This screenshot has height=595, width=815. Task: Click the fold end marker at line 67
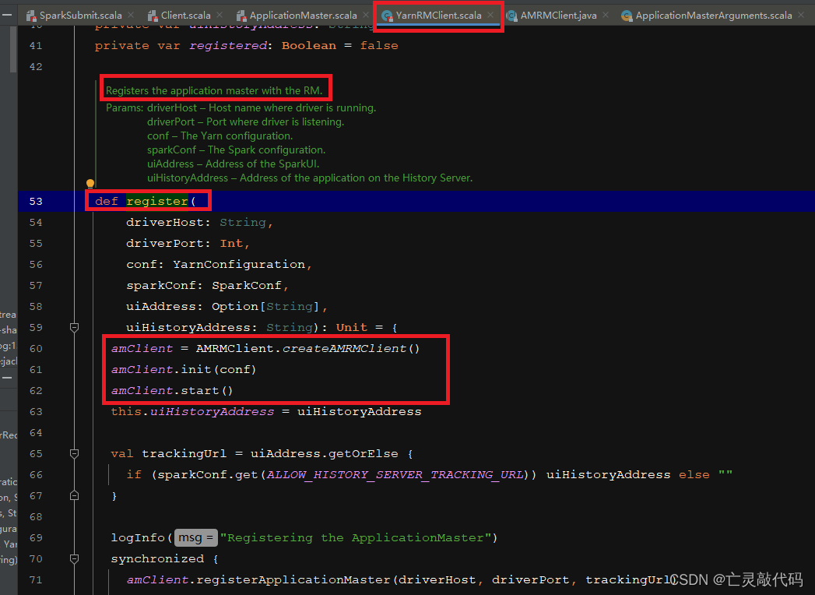[x=74, y=495]
